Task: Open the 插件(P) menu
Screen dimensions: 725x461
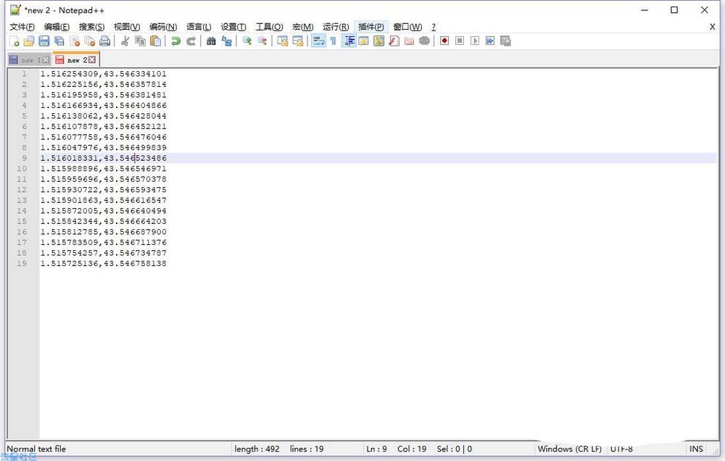Action: click(370, 27)
